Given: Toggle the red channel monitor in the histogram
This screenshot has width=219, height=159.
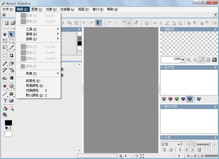Looking at the screenshot, I should 170,99.
